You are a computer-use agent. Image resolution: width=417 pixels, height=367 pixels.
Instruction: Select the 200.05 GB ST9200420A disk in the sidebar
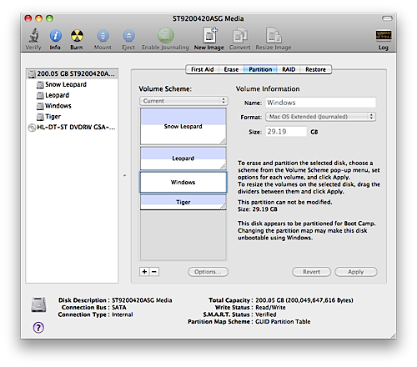tap(72, 73)
